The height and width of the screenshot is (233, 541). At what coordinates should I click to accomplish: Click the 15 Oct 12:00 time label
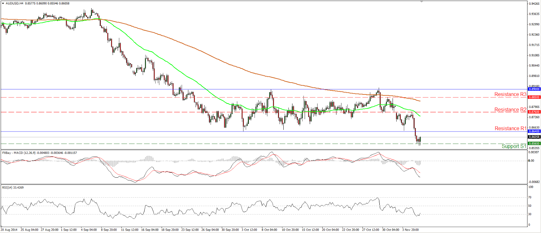coord(310,230)
